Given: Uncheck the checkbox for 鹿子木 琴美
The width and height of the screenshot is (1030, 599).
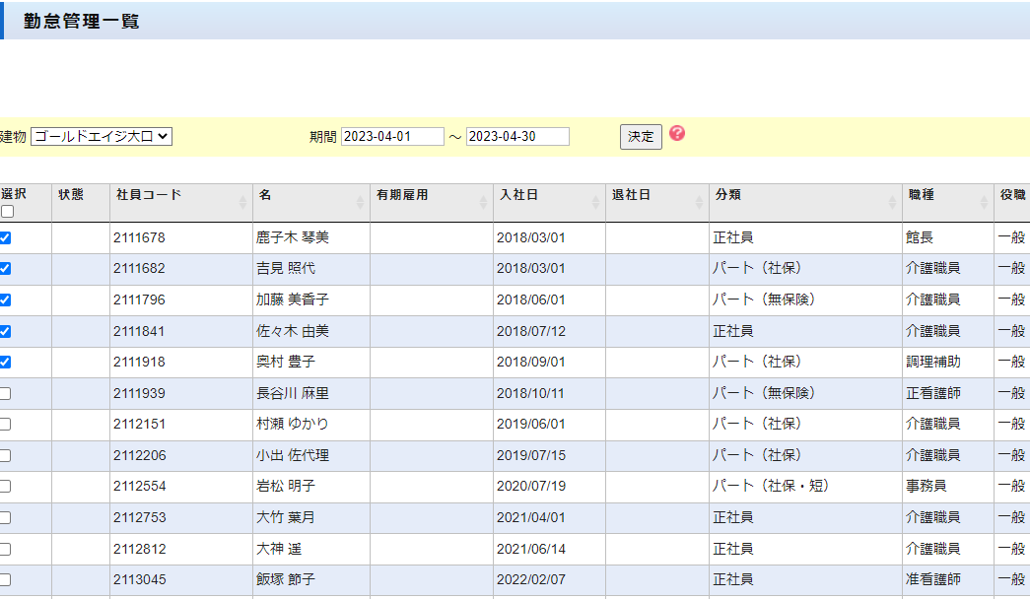Looking at the screenshot, I should (6, 237).
